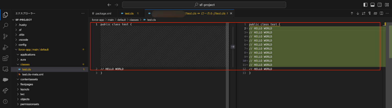Open the Source Control view
The image size is (392, 108).
[x=5, y=37]
